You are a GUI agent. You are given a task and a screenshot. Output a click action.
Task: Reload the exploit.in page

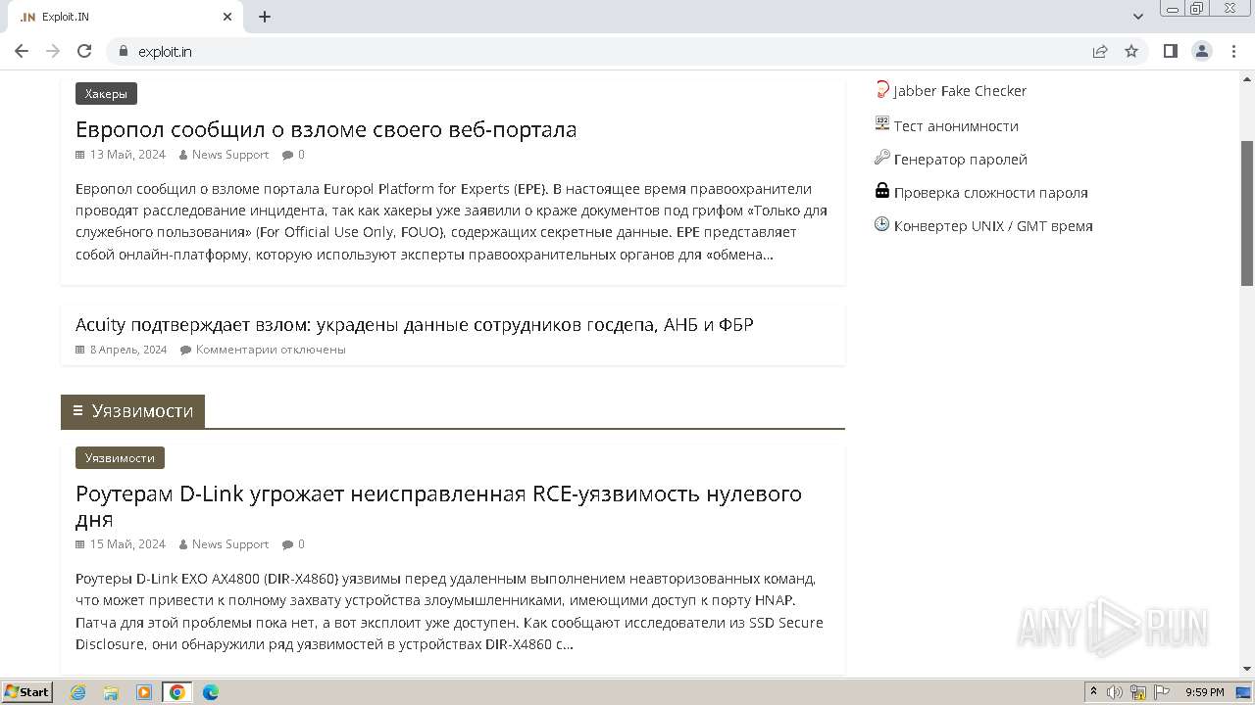(x=84, y=51)
